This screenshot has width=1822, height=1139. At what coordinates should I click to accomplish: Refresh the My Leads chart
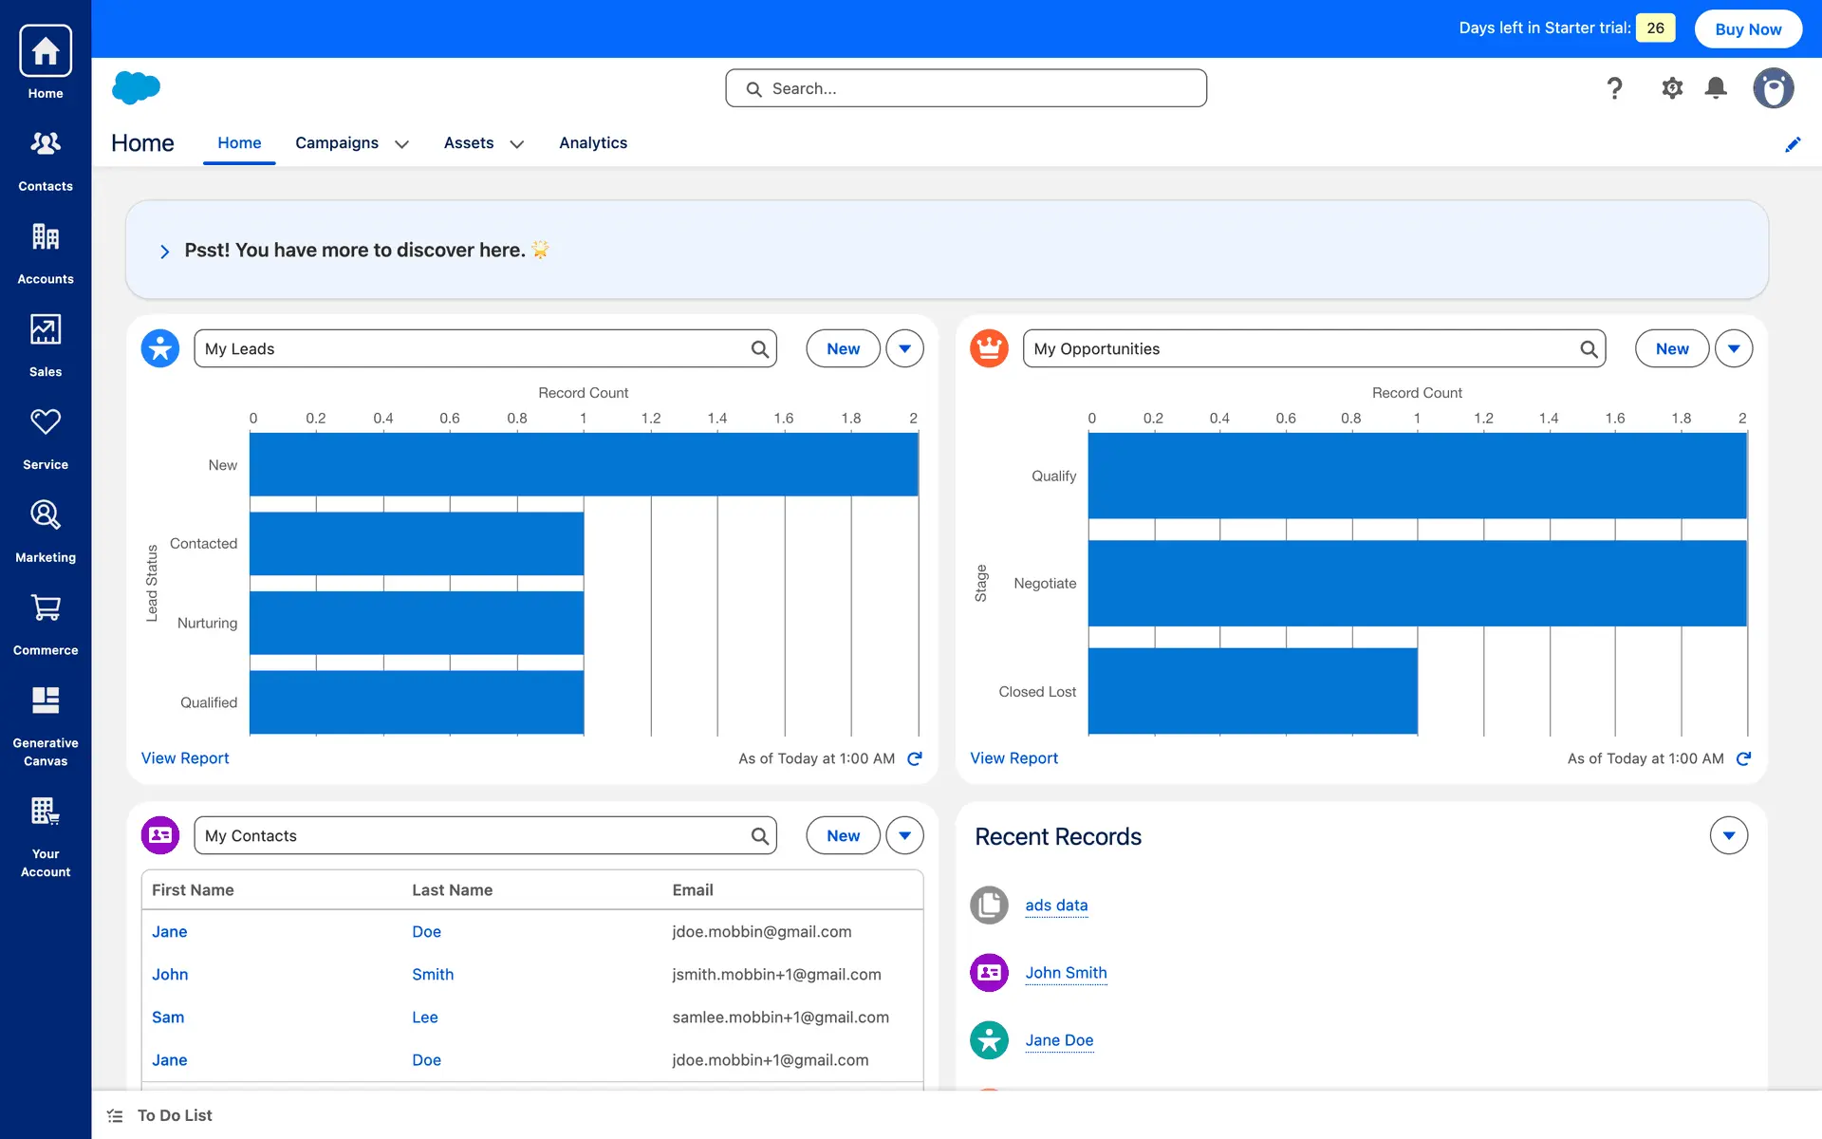[x=915, y=758]
